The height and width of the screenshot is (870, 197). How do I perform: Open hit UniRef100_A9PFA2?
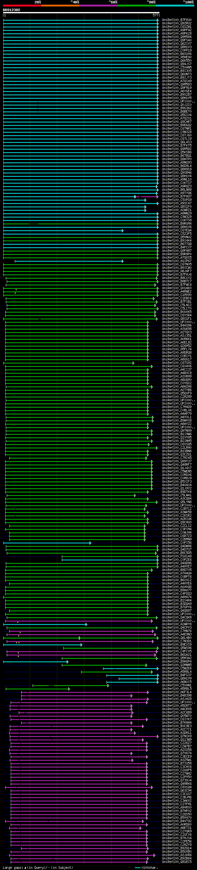click(x=177, y=30)
